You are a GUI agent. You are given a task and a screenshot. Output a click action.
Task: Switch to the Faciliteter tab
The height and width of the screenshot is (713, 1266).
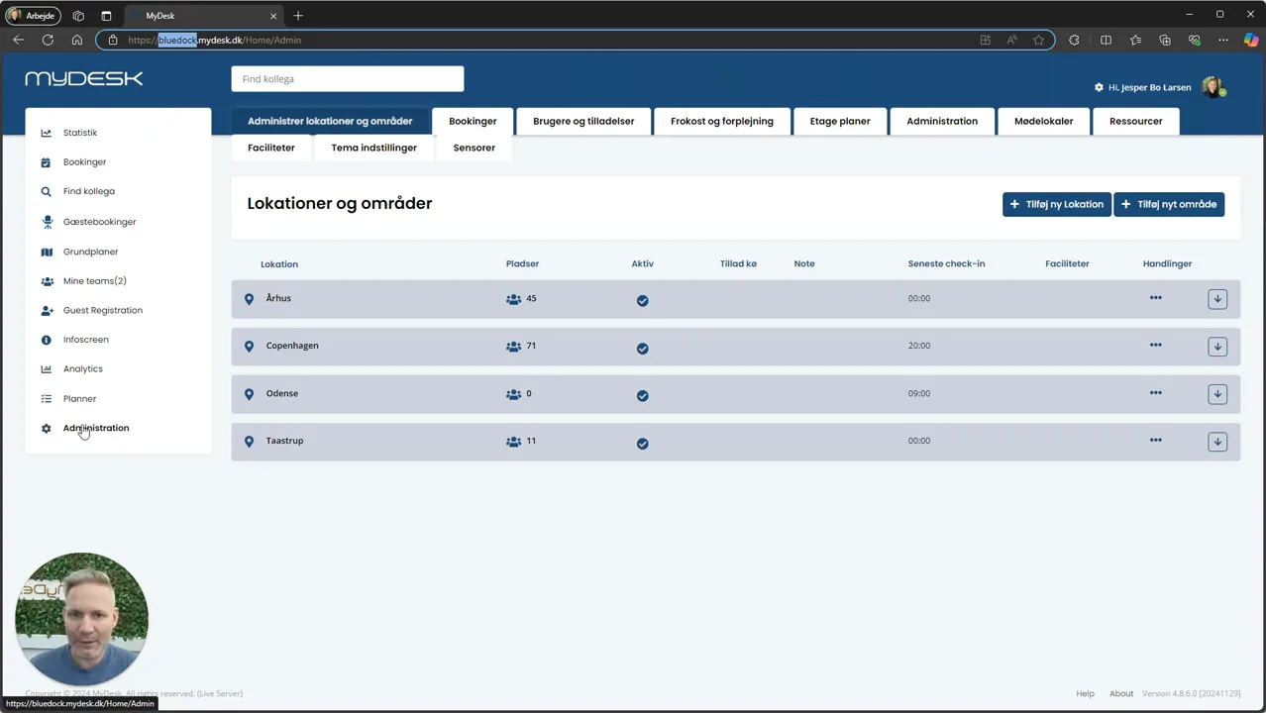271,148
